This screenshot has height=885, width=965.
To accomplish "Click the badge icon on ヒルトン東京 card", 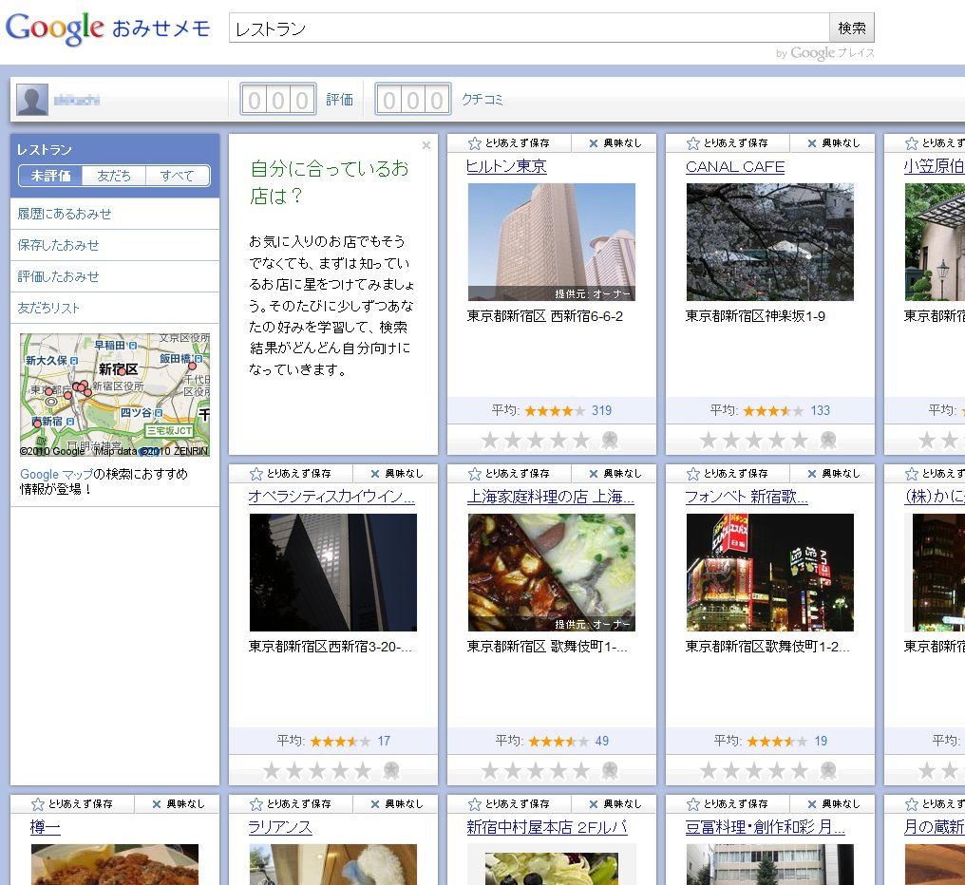I will 610,440.
